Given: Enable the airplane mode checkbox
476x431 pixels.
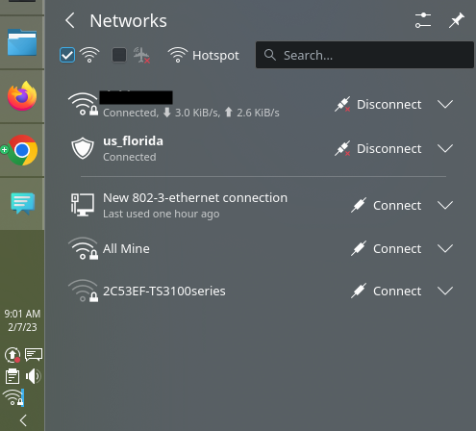Looking at the screenshot, I should click(119, 55).
